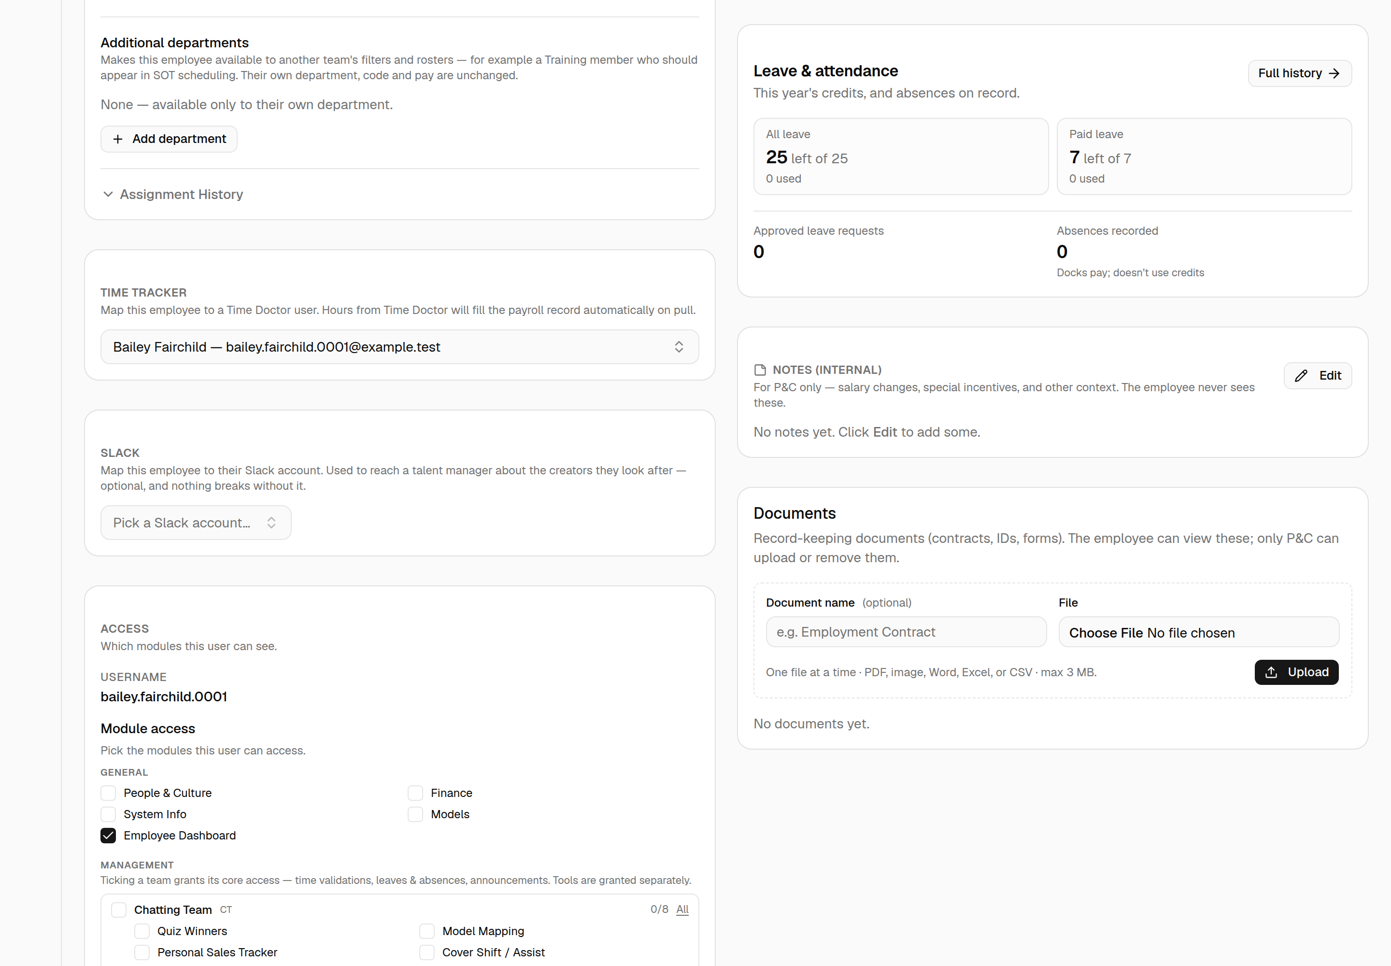Open the Time Doctor user dropdown
Viewport: 1391px width, 966px height.
399,347
